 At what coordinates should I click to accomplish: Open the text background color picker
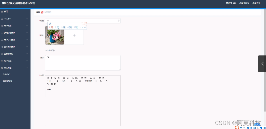[80, 81]
